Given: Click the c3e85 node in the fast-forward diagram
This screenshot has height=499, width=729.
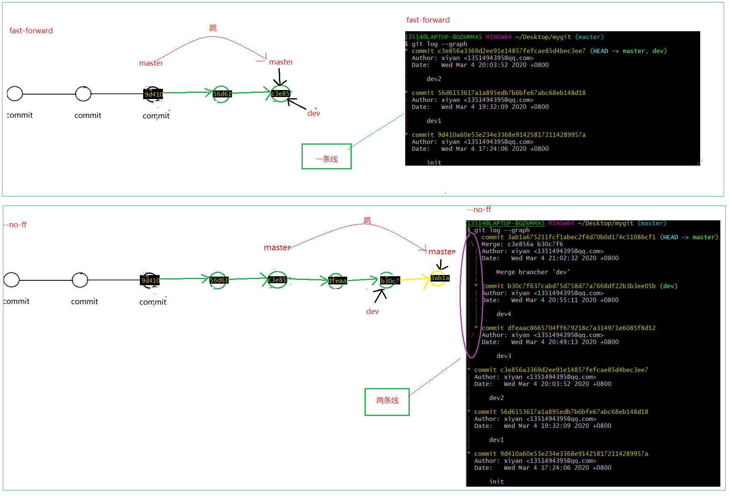Looking at the screenshot, I should tap(280, 94).
